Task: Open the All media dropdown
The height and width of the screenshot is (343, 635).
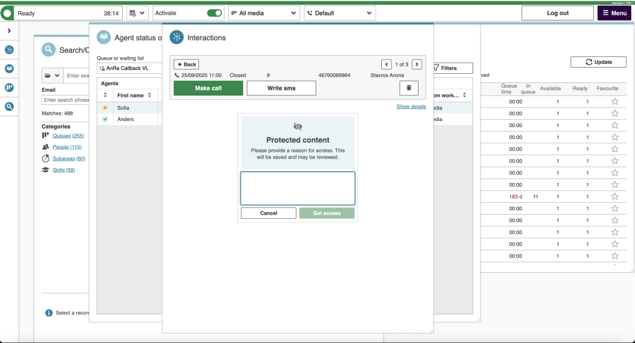Action: [264, 13]
